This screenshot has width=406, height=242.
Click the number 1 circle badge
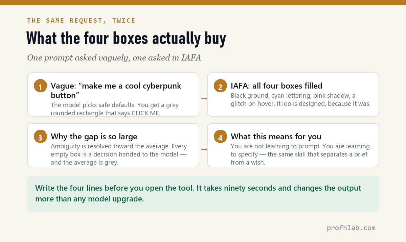(x=40, y=86)
